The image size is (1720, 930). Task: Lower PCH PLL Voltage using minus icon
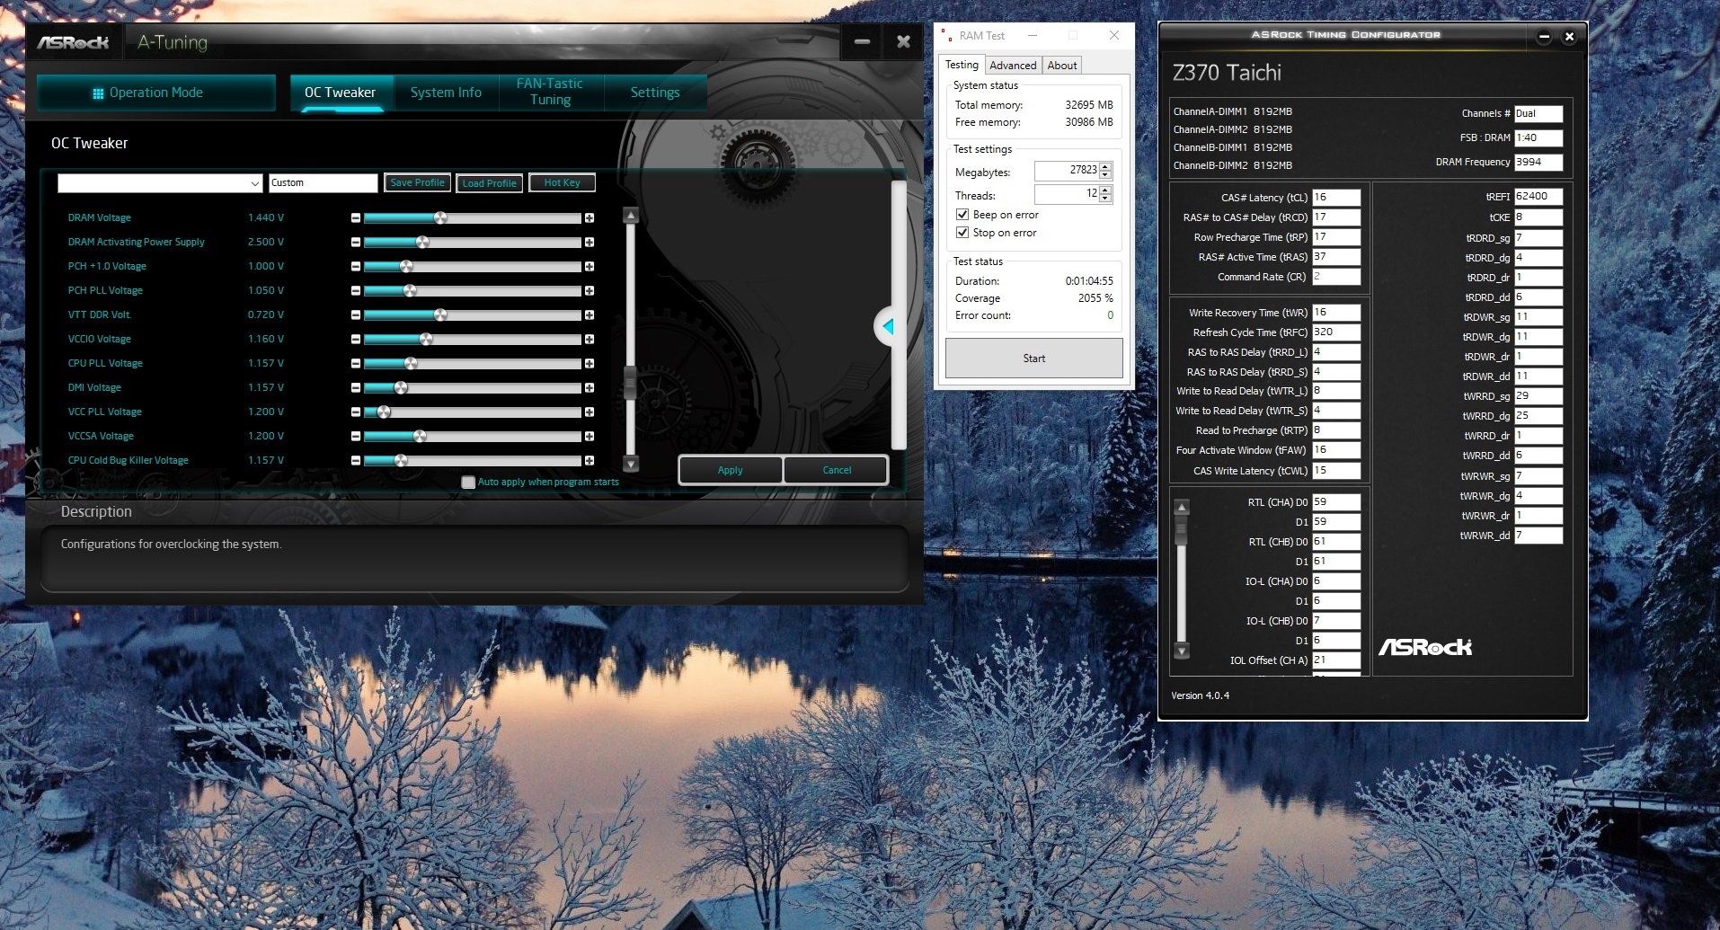[x=356, y=291]
